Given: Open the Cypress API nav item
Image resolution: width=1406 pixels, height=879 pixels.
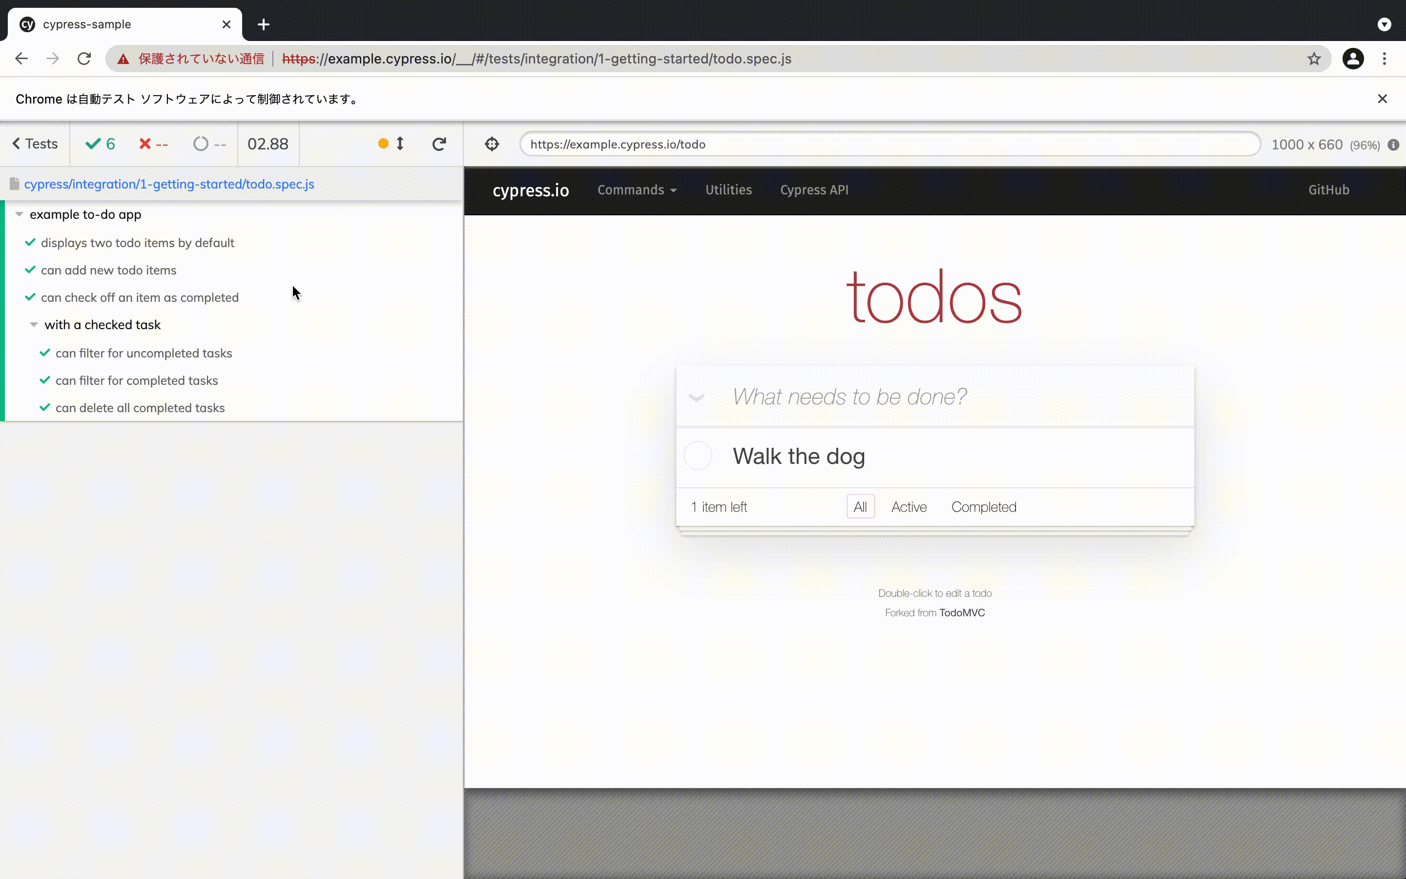Looking at the screenshot, I should click(x=814, y=190).
